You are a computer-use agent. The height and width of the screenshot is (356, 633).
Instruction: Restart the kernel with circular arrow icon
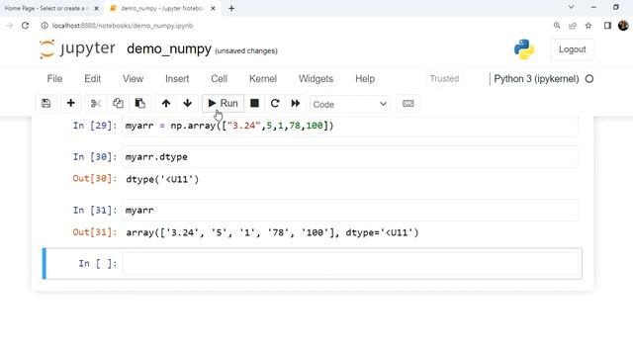(x=275, y=103)
